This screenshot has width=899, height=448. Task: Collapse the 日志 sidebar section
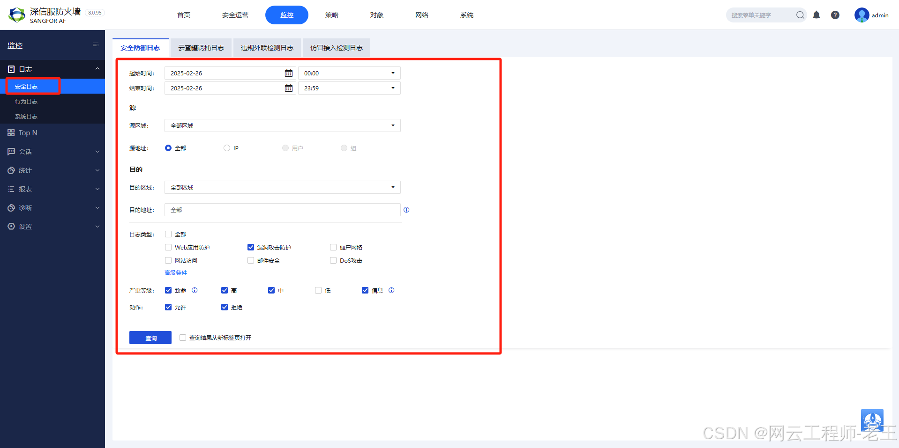click(97, 69)
